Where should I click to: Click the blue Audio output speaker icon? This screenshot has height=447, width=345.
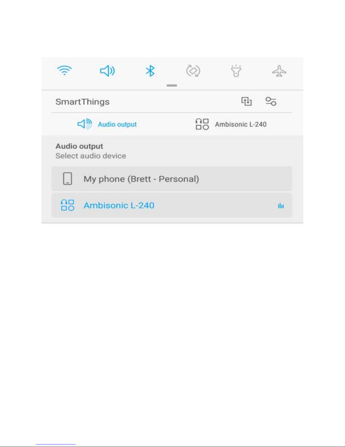[x=84, y=124]
